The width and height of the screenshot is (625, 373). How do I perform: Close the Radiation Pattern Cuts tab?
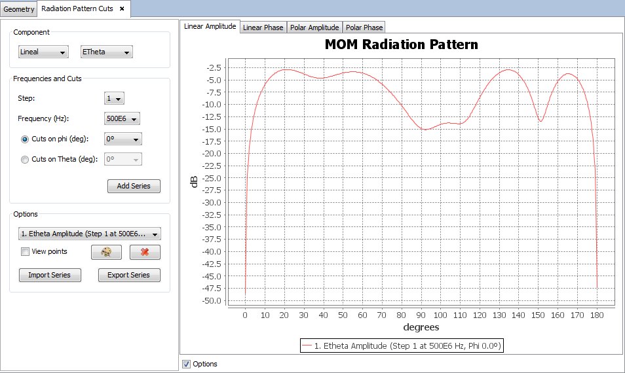point(122,9)
